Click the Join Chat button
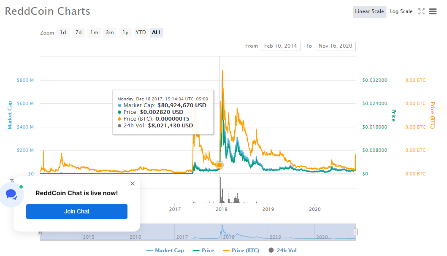 coord(77,212)
